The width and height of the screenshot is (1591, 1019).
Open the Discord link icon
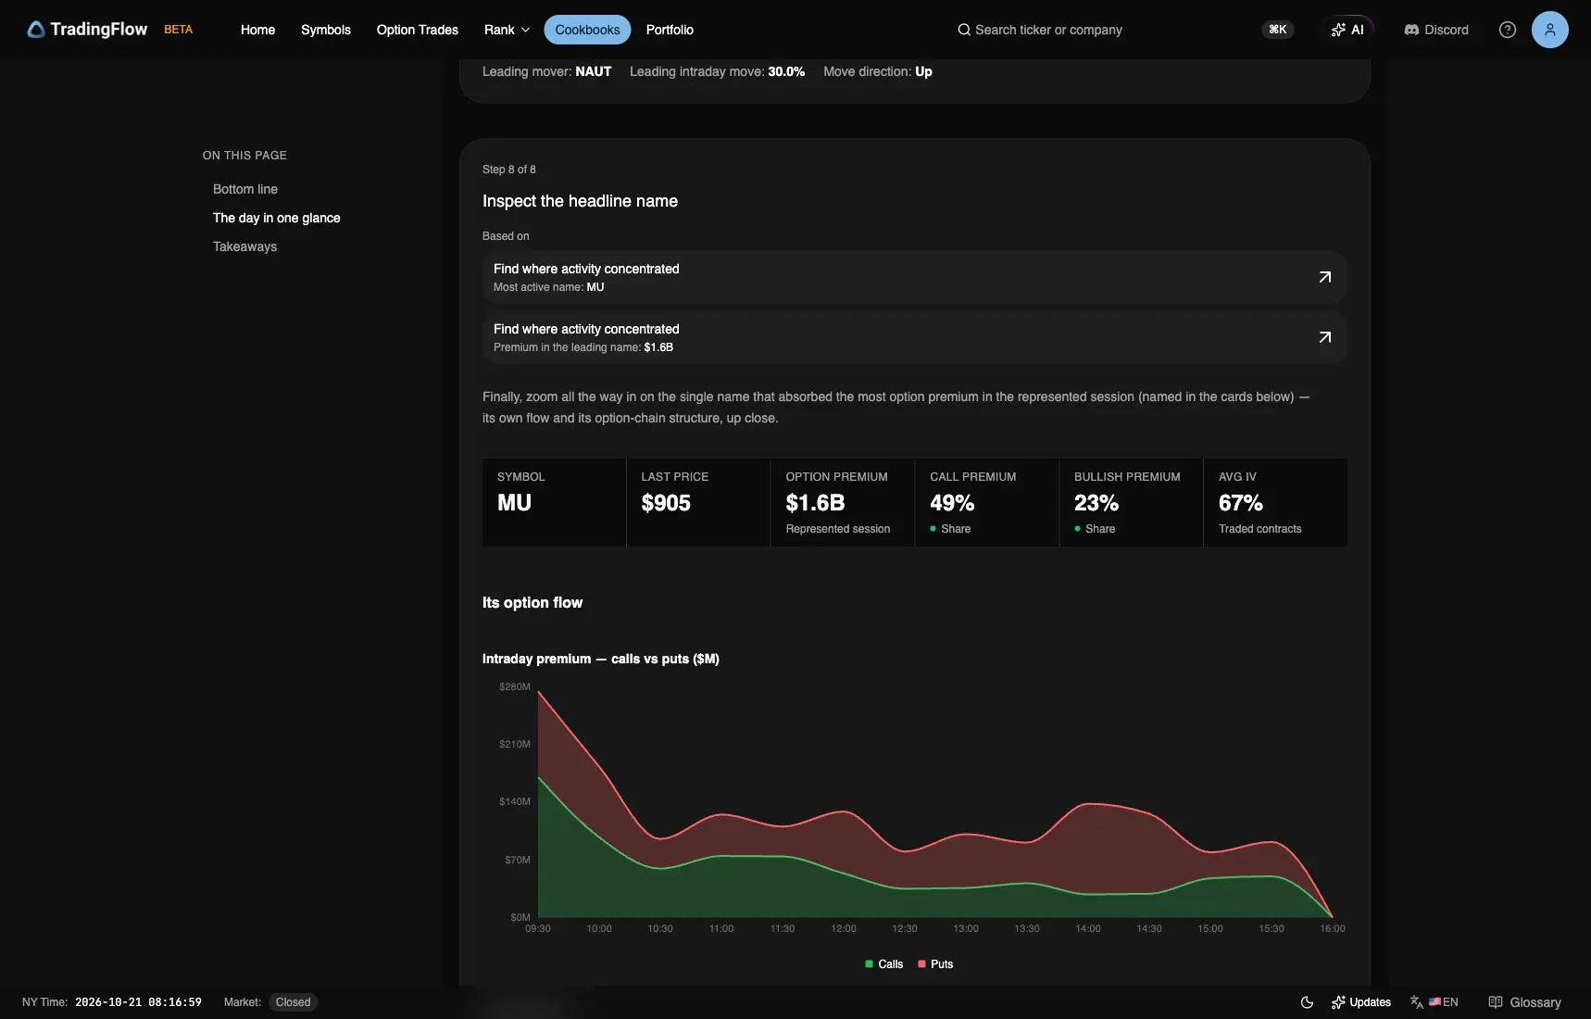click(x=1411, y=30)
